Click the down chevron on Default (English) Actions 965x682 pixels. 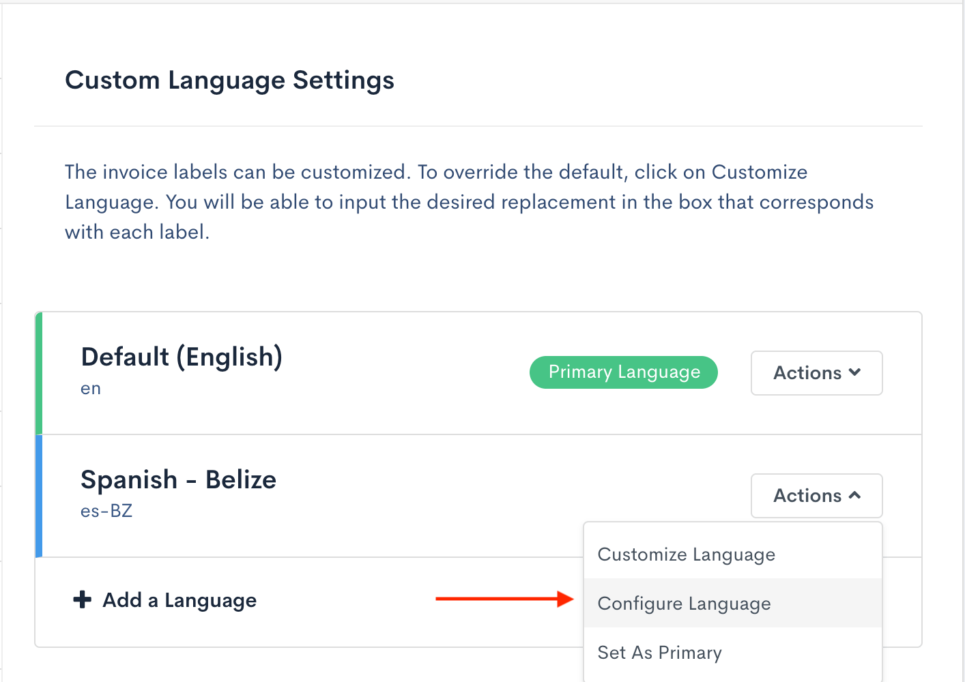point(855,372)
